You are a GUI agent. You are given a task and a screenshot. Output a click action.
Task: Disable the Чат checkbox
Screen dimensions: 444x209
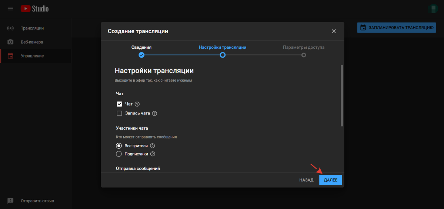119,104
